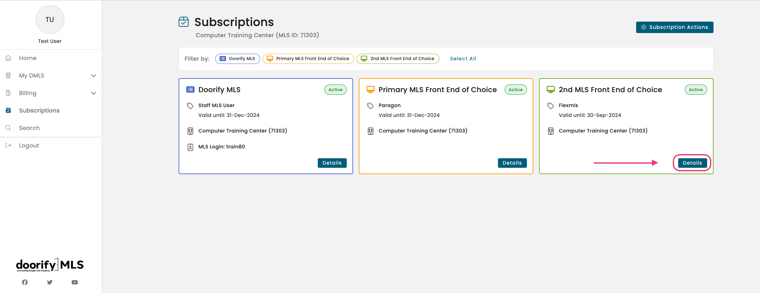Click the 'Doorify MLS' card title

219,90
